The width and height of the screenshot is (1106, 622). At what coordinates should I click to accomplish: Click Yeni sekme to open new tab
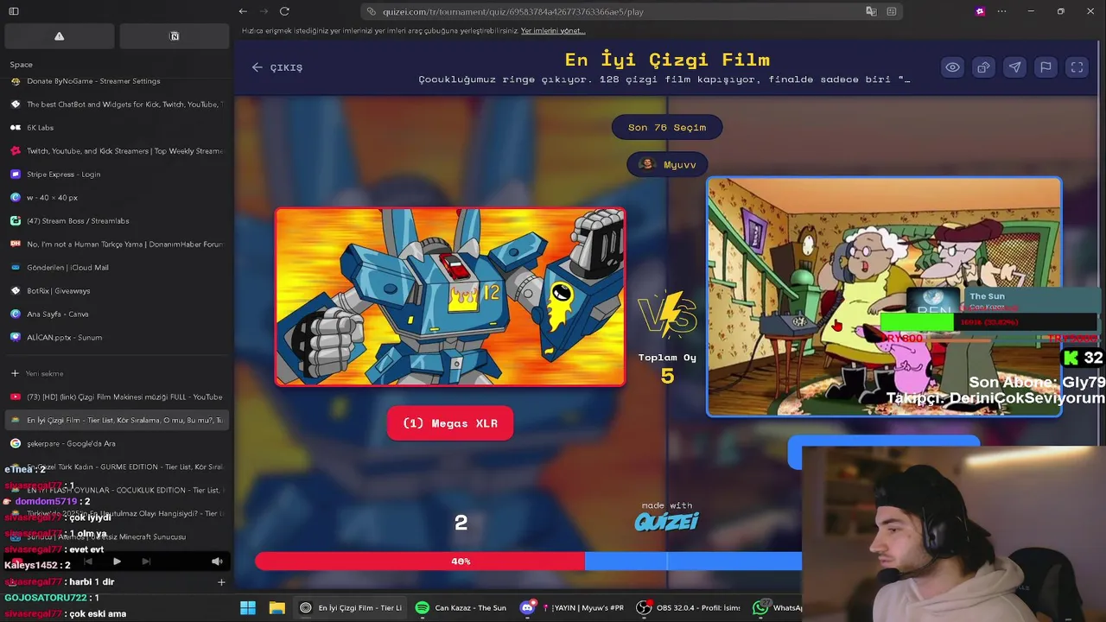117,373
